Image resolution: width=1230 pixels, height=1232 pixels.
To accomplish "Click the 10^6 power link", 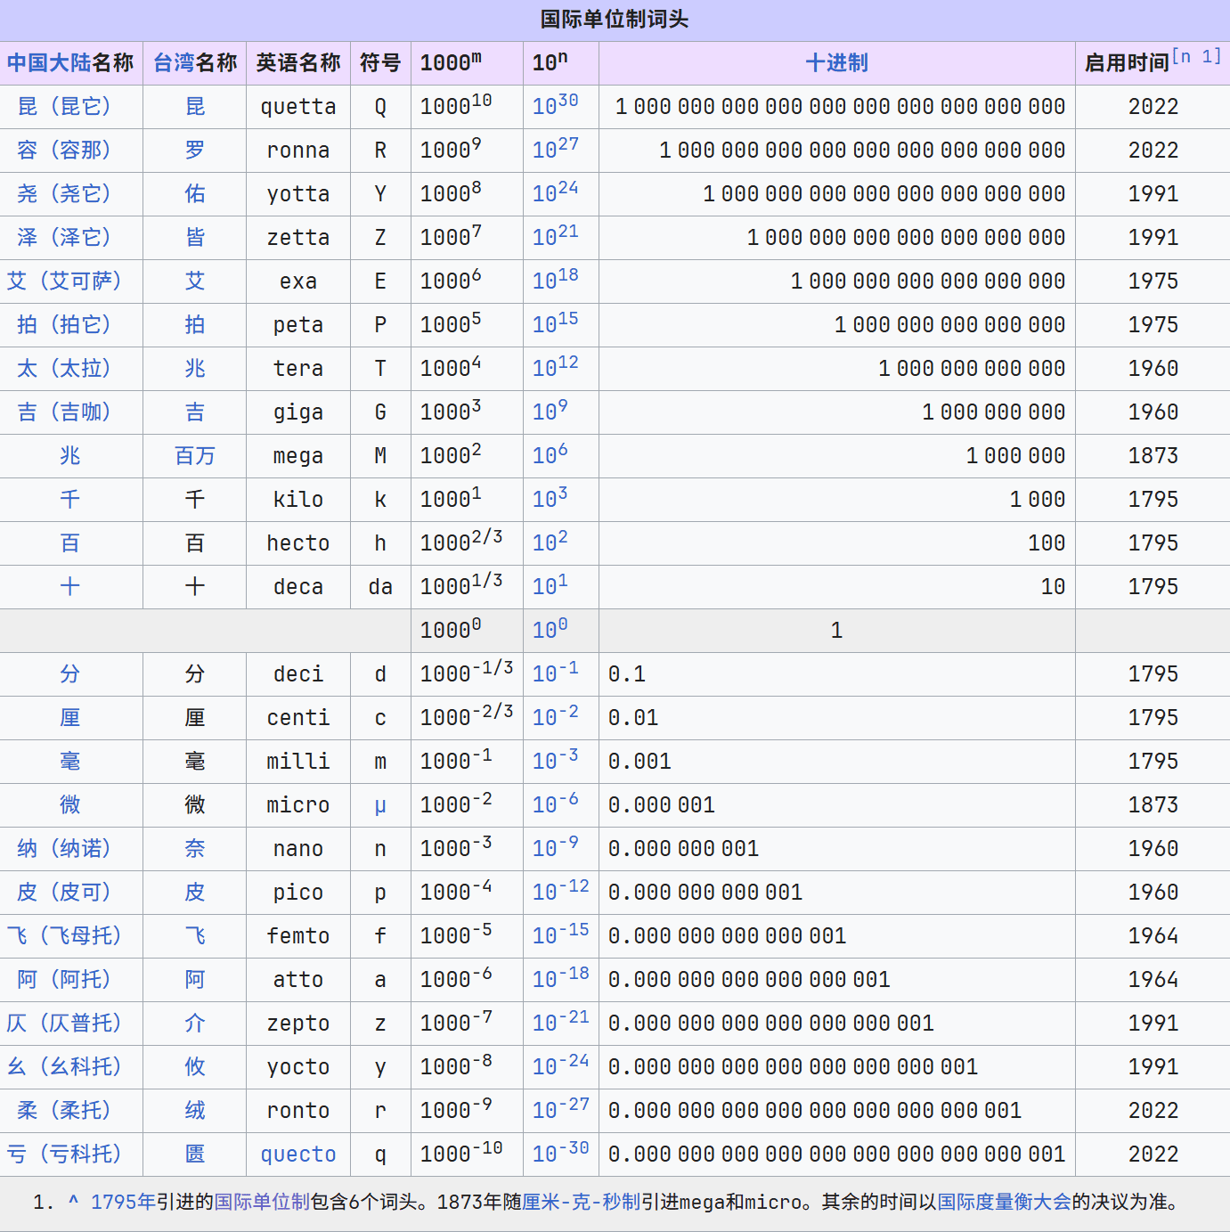I will (x=550, y=454).
